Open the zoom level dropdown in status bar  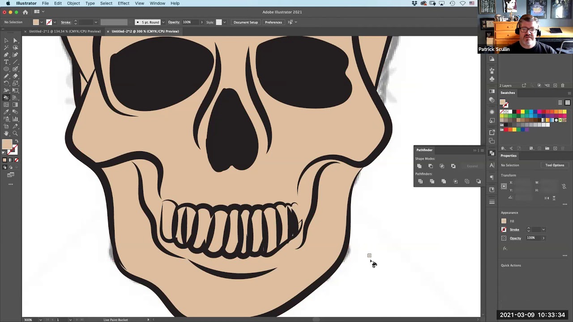pos(41,320)
